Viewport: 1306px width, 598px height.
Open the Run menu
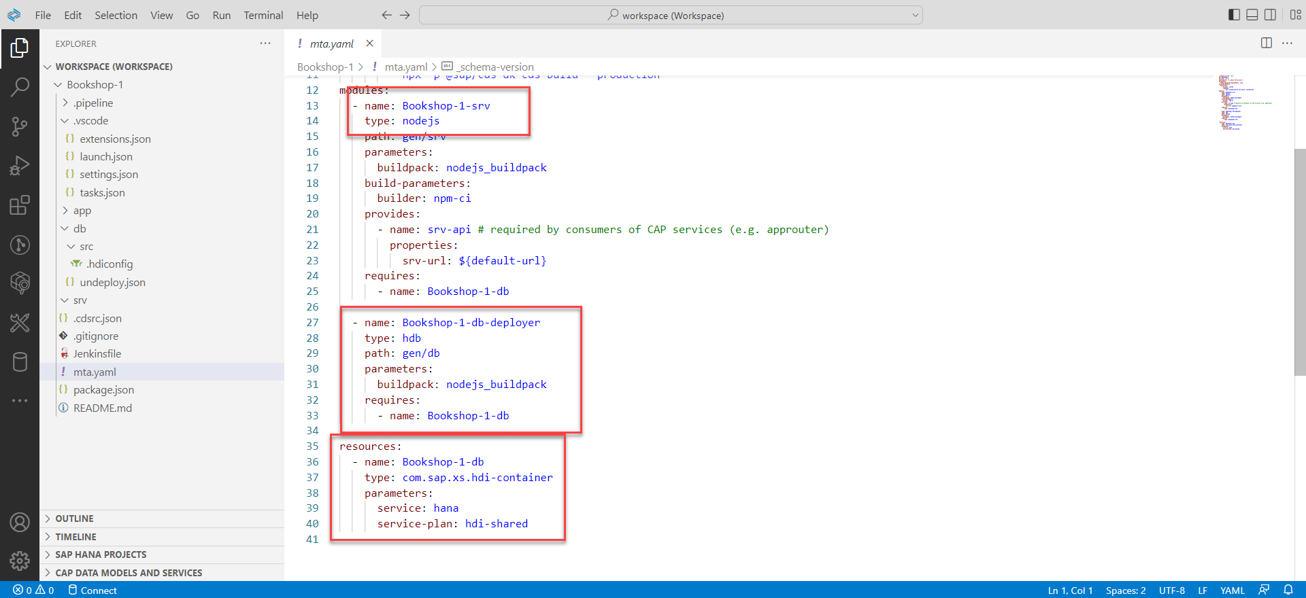[222, 15]
